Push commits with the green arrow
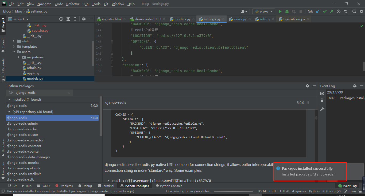This screenshot has height=196, width=365. [x=332, y=11]
